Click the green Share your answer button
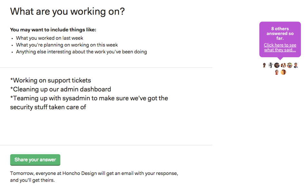Image resolution: width=306 pixels, height=189 pixels. tap(35, 160)
